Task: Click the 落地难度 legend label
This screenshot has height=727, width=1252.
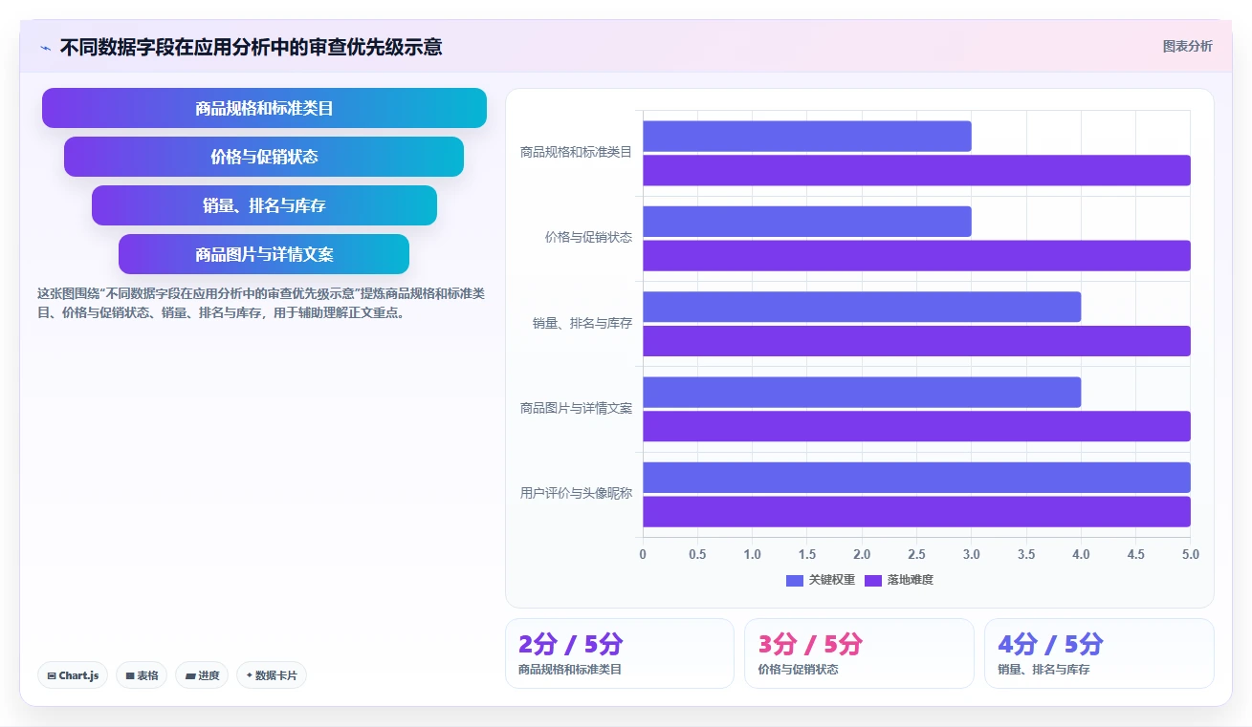Action: [x=910, y=580]
